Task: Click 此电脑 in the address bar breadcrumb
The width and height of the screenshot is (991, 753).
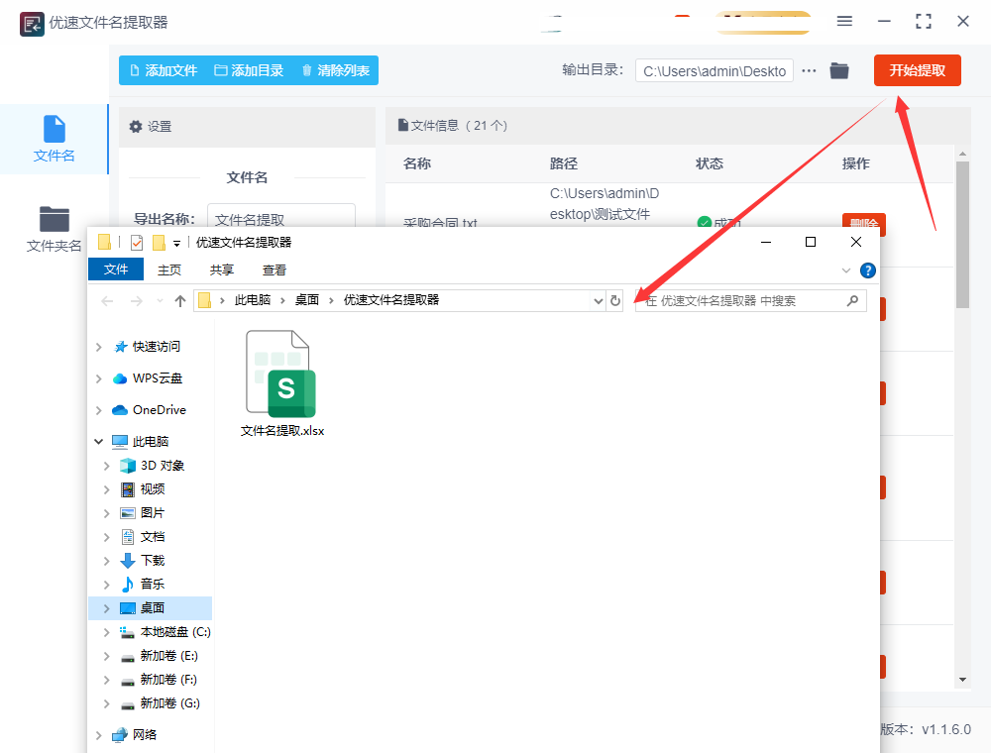Action: [252, 300]
